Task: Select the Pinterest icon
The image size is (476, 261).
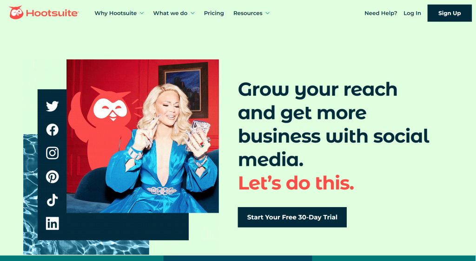Action: point(52,177)
